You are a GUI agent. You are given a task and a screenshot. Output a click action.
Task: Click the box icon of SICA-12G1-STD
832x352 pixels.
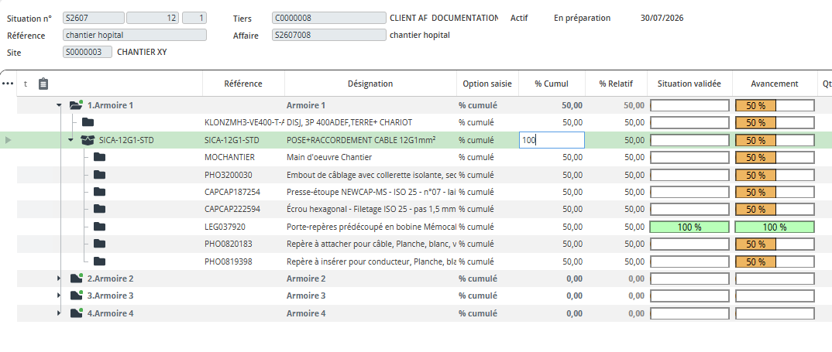pyautogui.click(x=88, y=140)
